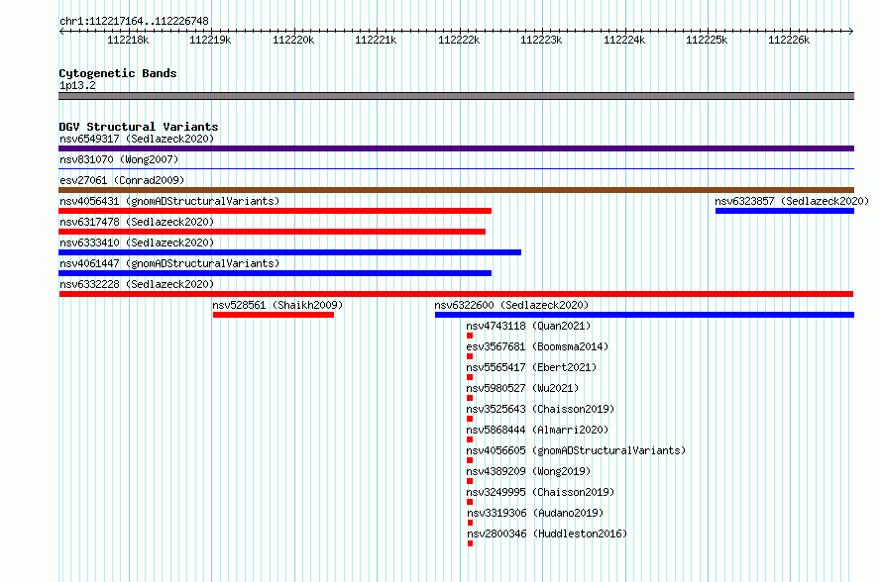882x582 pixels.
Task: Open the nsv831070 (Wong2007) label
Action: pyautogui.click(x=119, y=159)
